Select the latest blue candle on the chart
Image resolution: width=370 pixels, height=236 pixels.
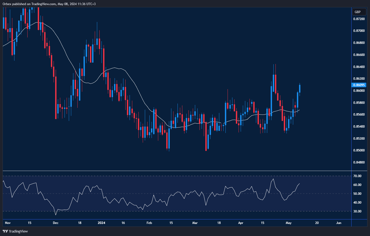coord(300,89)
